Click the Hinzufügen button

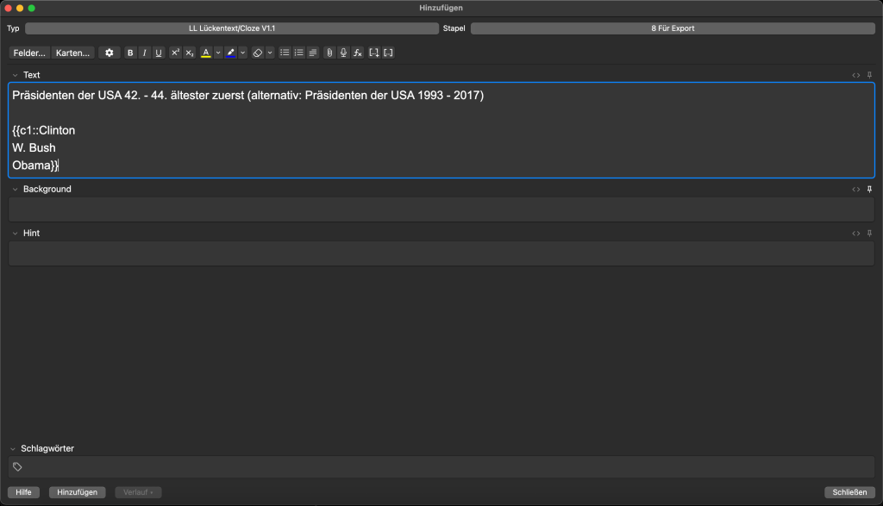point(77,492)
